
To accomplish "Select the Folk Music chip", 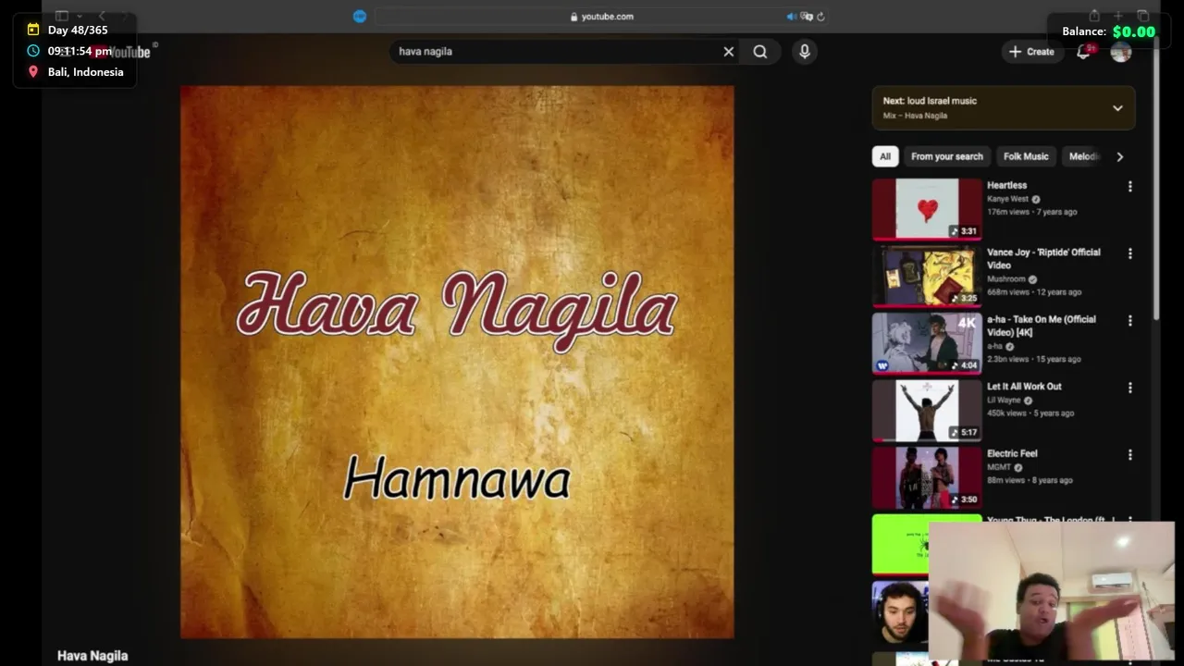I will pyautogui.click(x=1026, y=156).
